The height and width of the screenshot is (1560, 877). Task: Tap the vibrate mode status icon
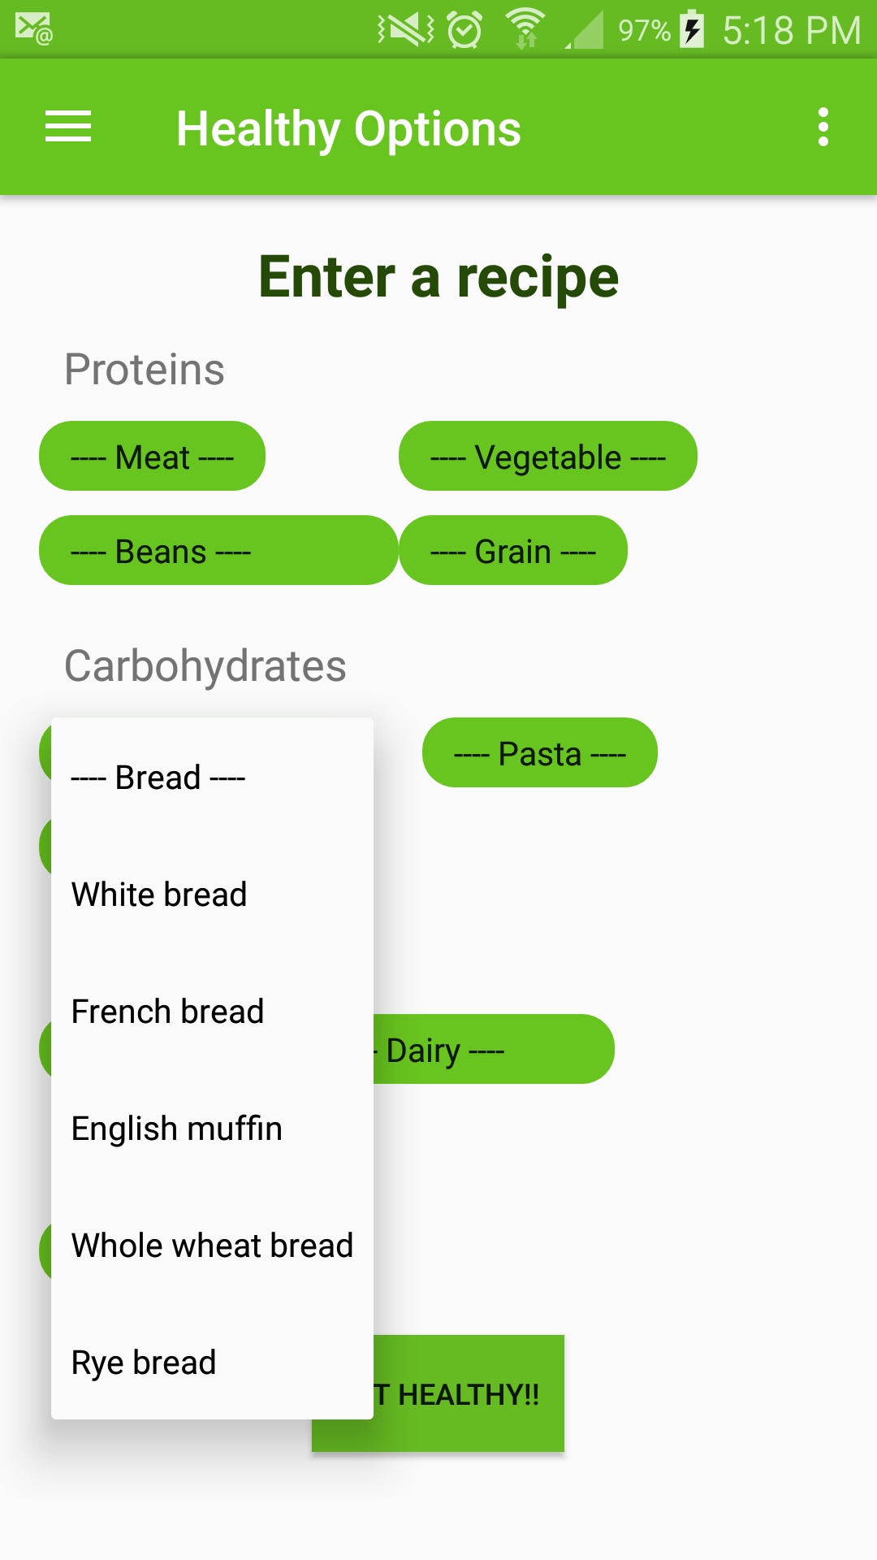[405, 30]
